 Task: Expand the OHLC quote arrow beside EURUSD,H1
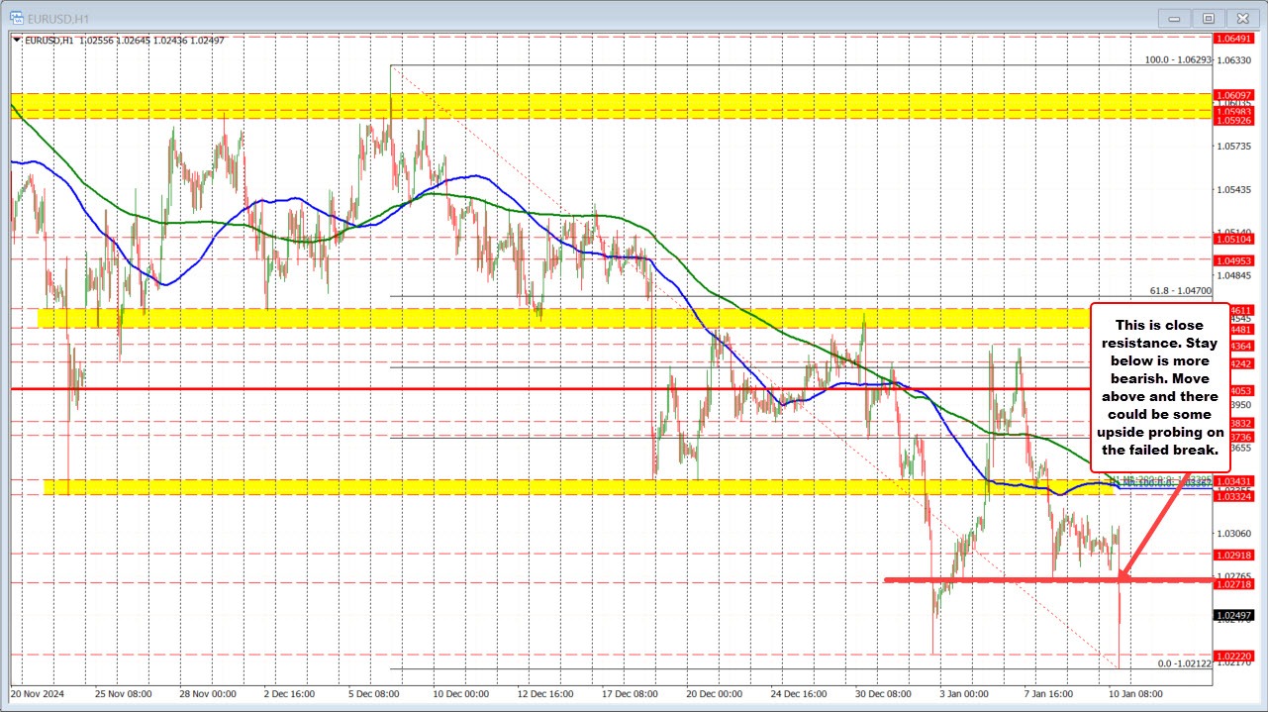(x=15, y=41)
